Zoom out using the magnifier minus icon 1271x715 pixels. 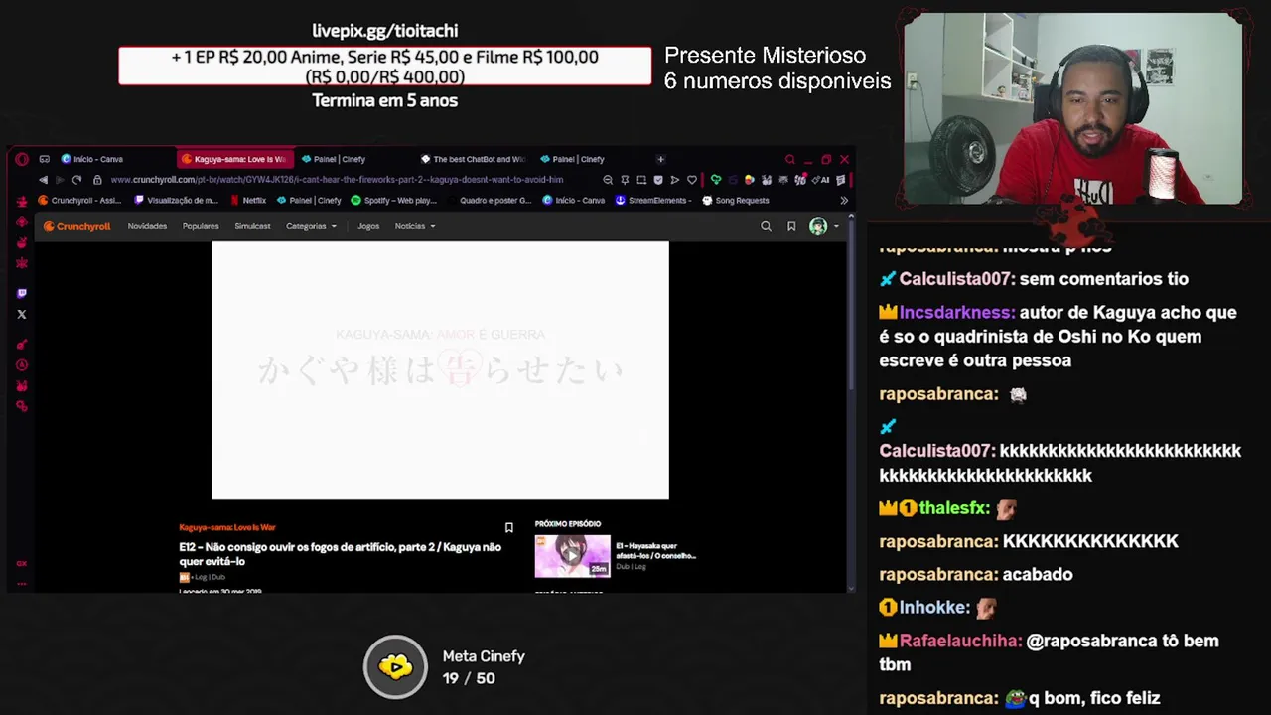608,180
